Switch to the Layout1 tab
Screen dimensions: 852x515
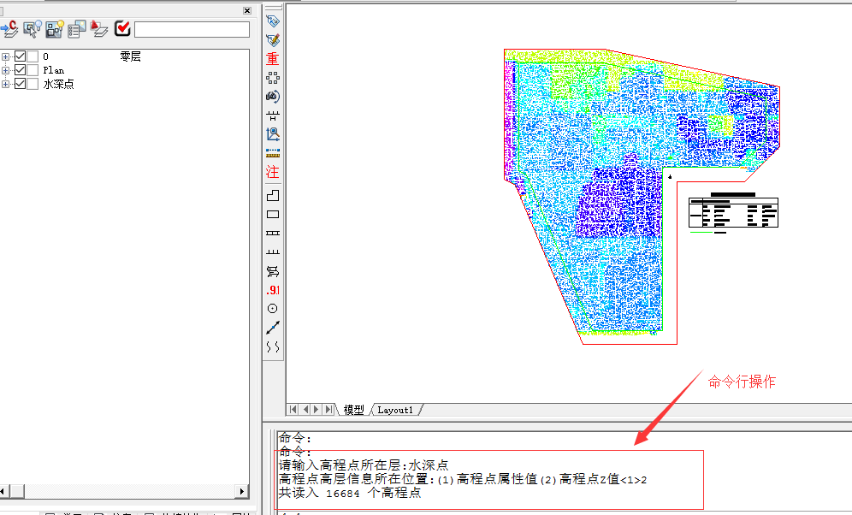395,410
